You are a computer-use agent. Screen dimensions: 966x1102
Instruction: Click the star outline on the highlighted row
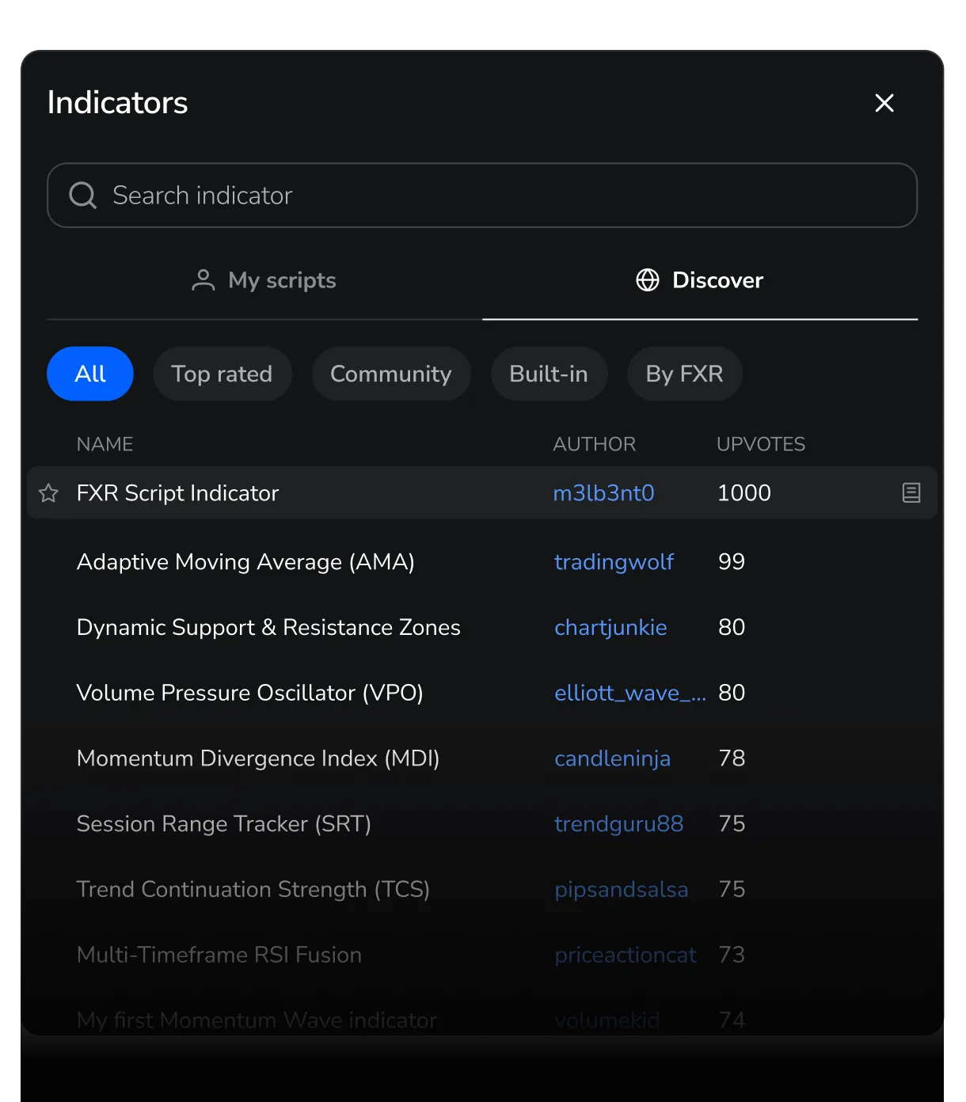click(48, 492)
